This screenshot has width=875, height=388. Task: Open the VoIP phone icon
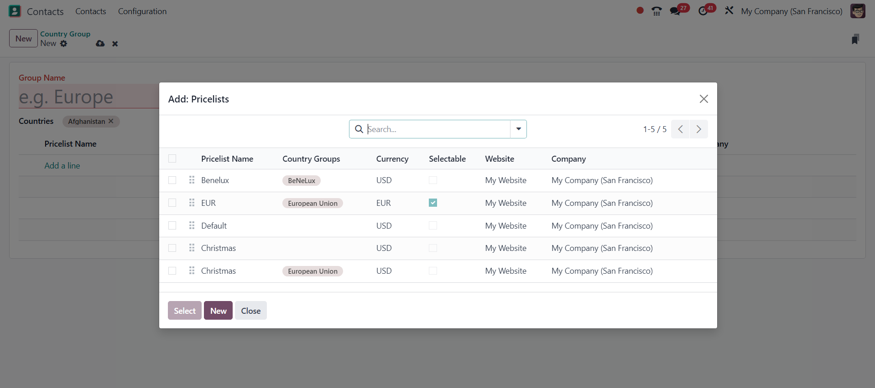click(656, 11)
